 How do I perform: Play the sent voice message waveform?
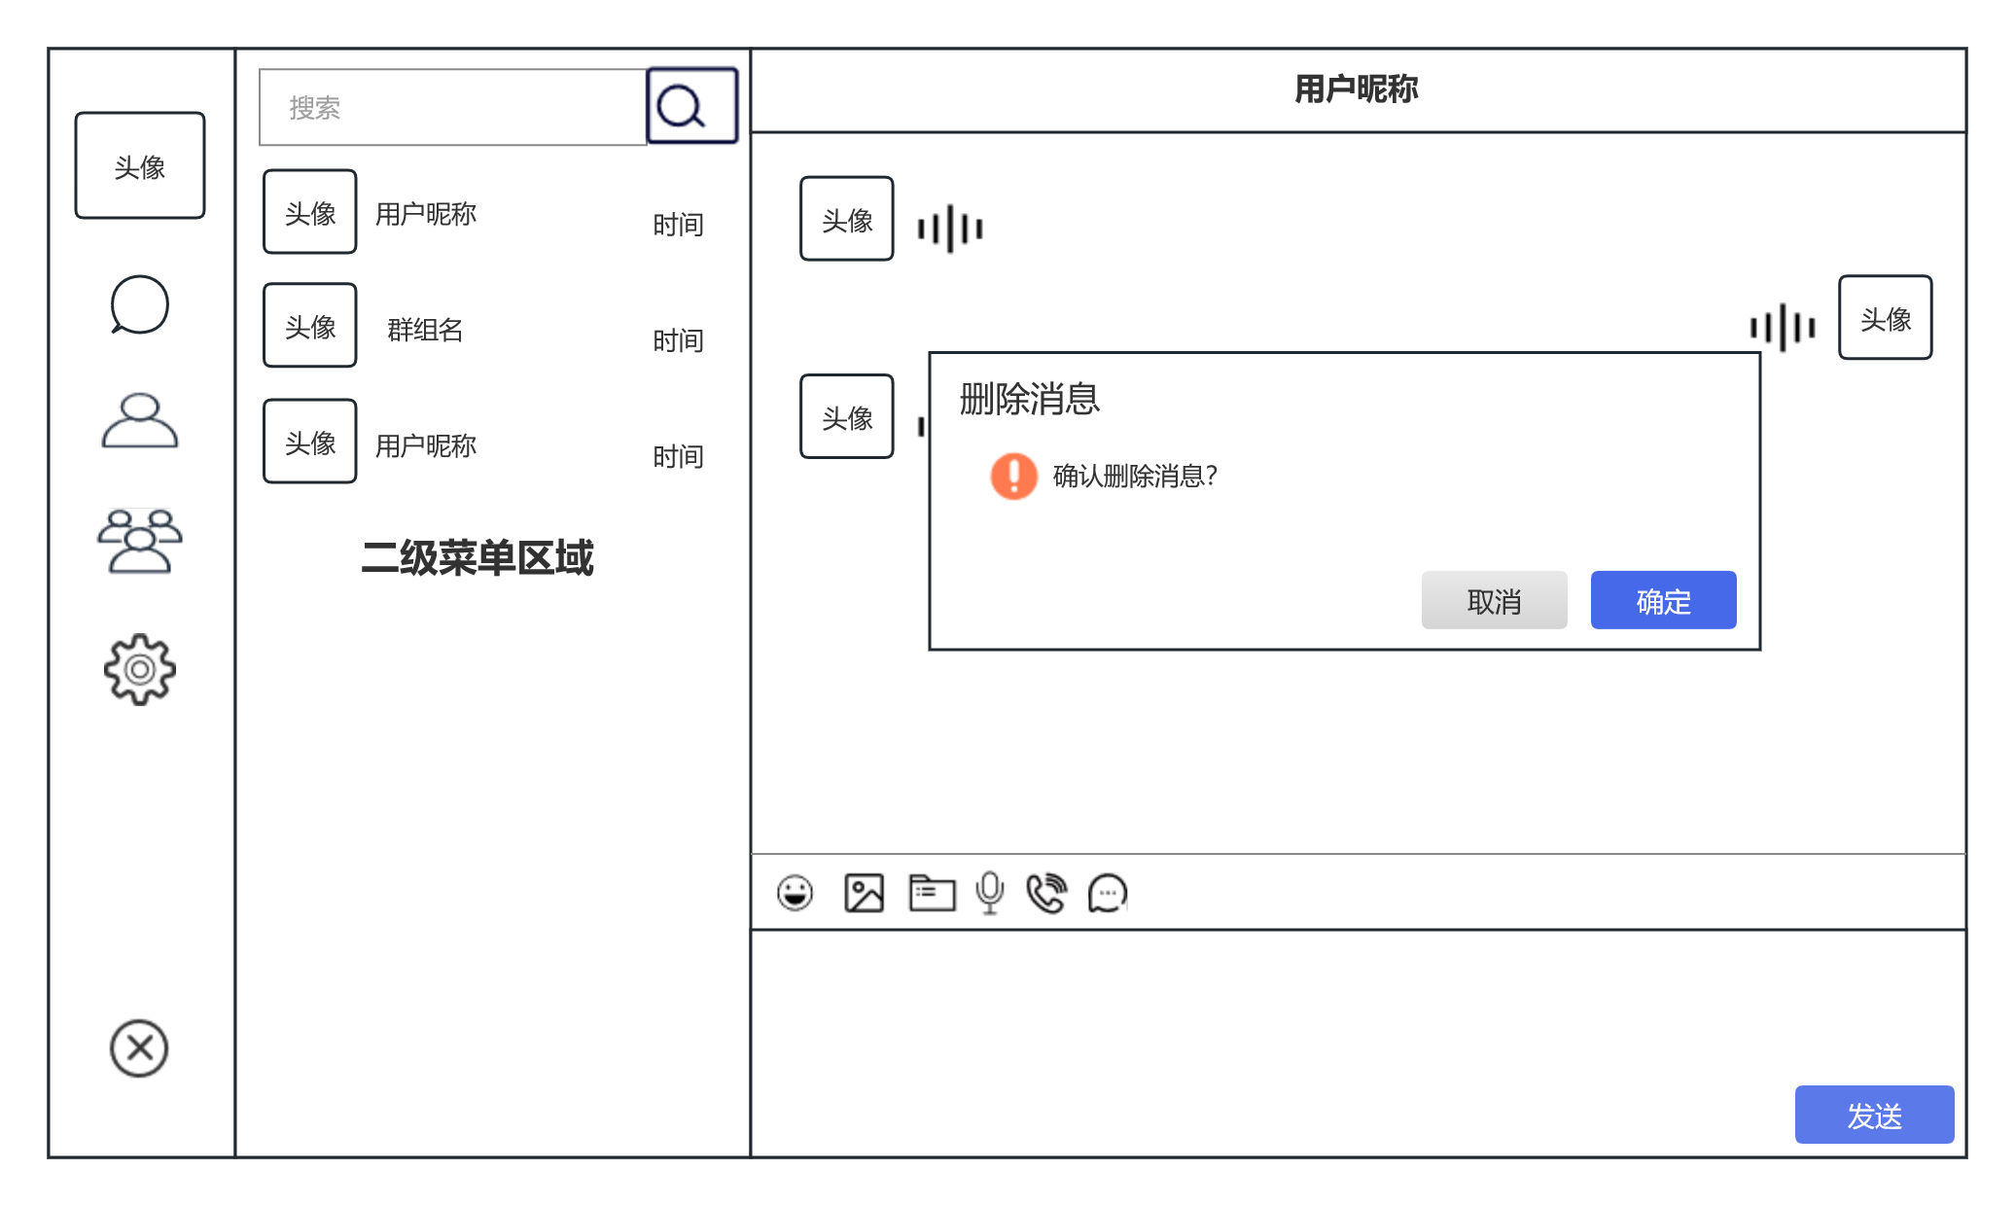pyautogui.click(x=1782, y=327)
